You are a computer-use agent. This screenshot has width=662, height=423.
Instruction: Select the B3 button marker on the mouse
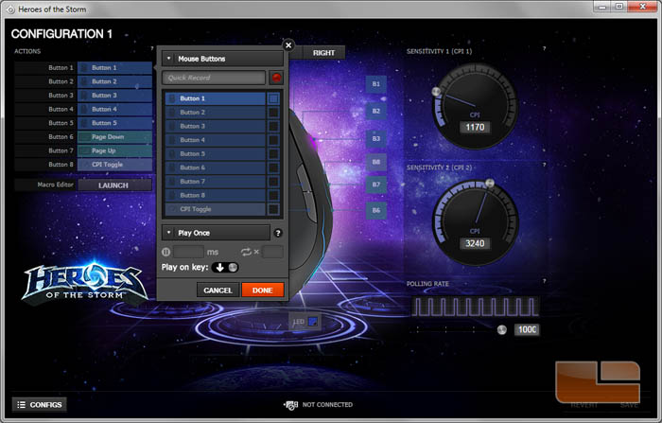[x=375, y=138]
